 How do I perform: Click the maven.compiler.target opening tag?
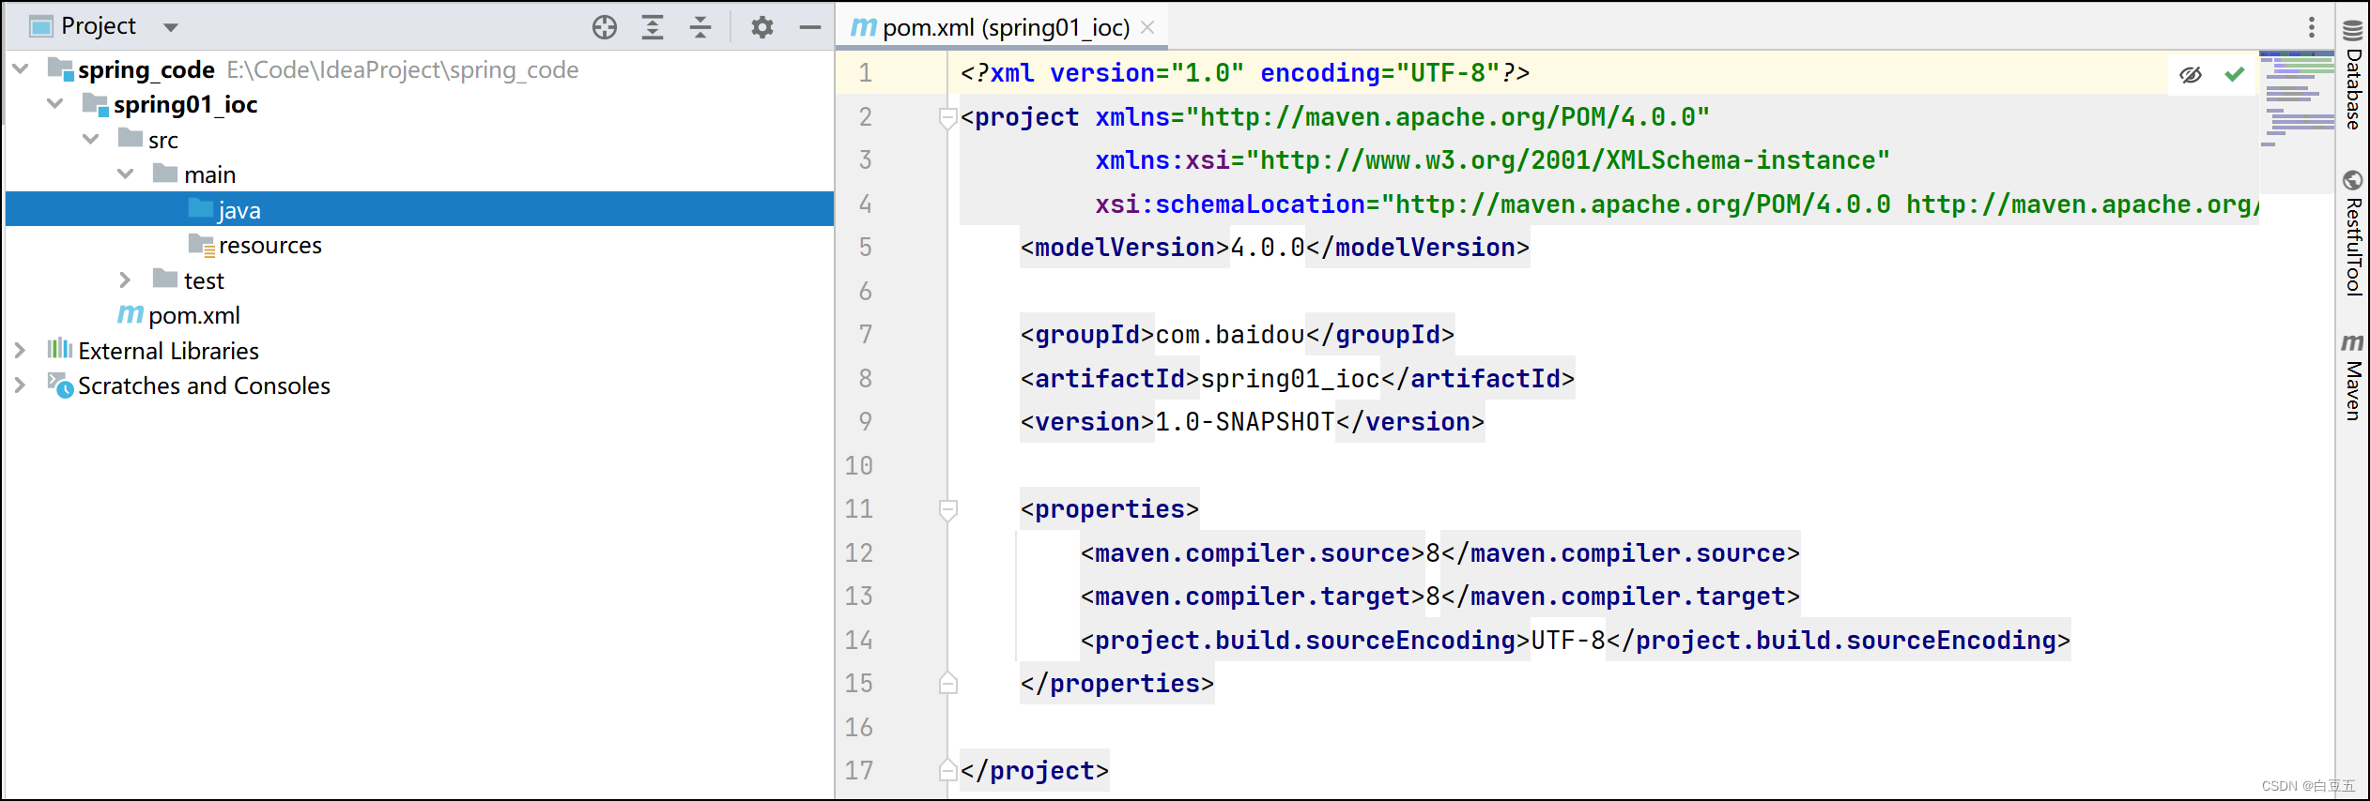[x=1253, y=597]
